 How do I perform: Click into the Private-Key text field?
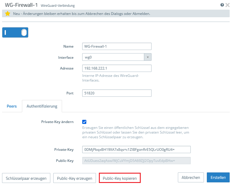point(137,149)
